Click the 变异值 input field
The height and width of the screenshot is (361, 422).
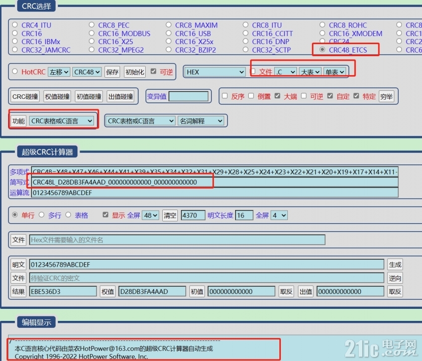pos(188,96)
